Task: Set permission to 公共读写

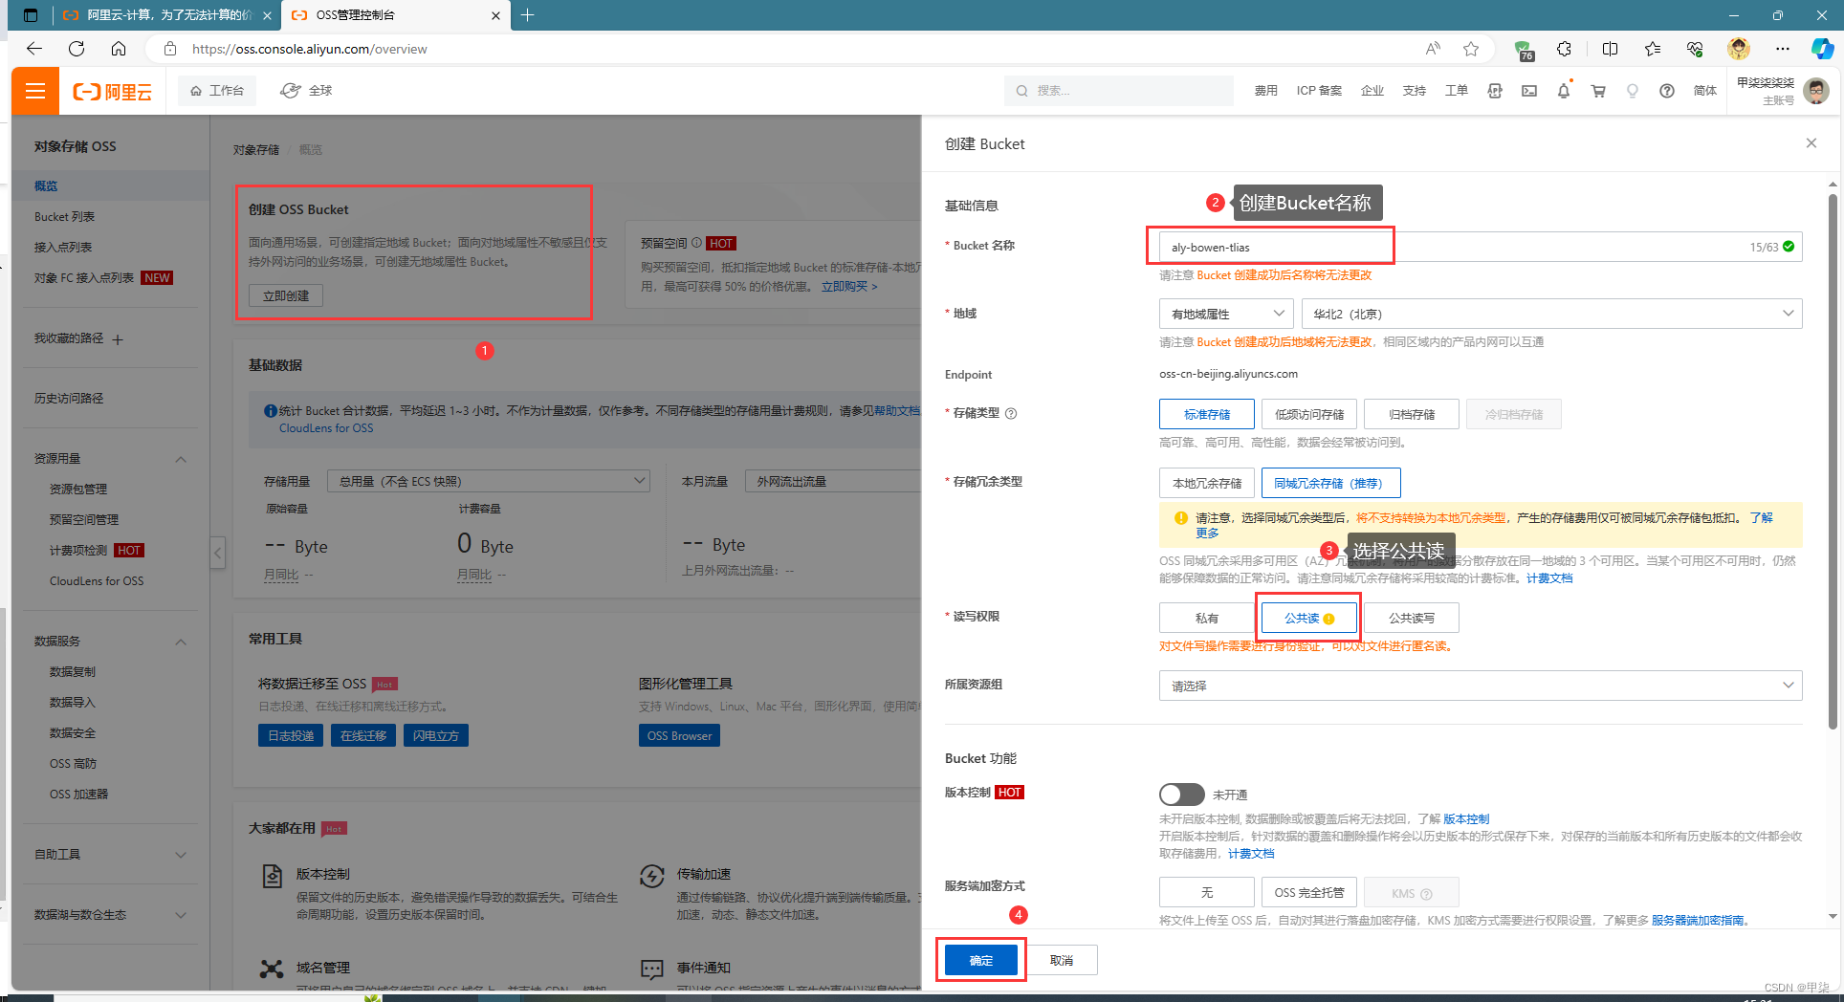Action: [x=1412, y=618]
